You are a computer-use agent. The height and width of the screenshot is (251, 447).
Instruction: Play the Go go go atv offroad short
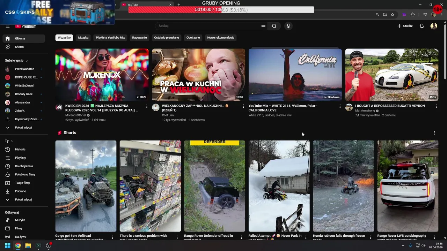pyautogui.click(x=86, y=186)
